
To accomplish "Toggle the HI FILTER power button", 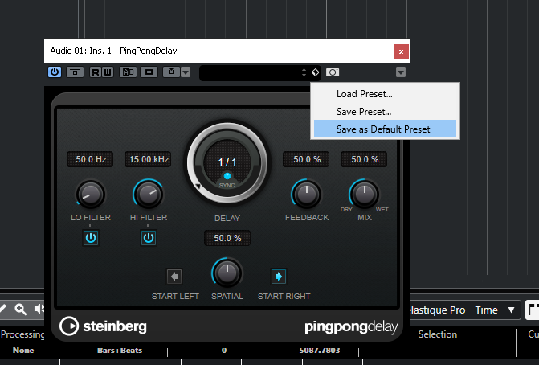I will [x=149, y=238].
